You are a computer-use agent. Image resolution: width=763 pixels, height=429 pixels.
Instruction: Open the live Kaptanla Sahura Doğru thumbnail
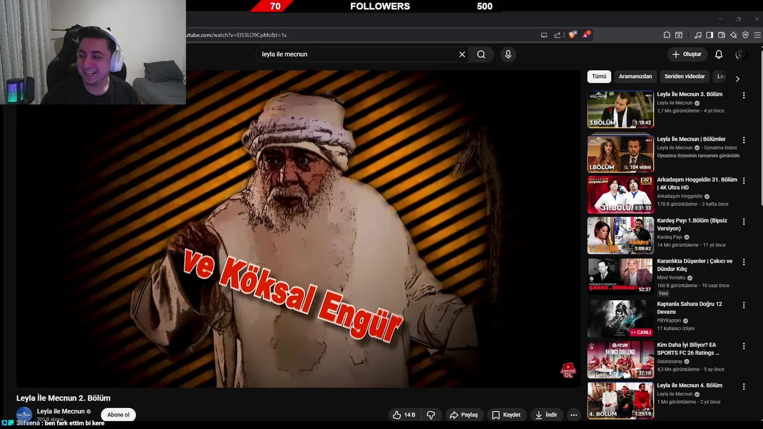click(621, 319)
